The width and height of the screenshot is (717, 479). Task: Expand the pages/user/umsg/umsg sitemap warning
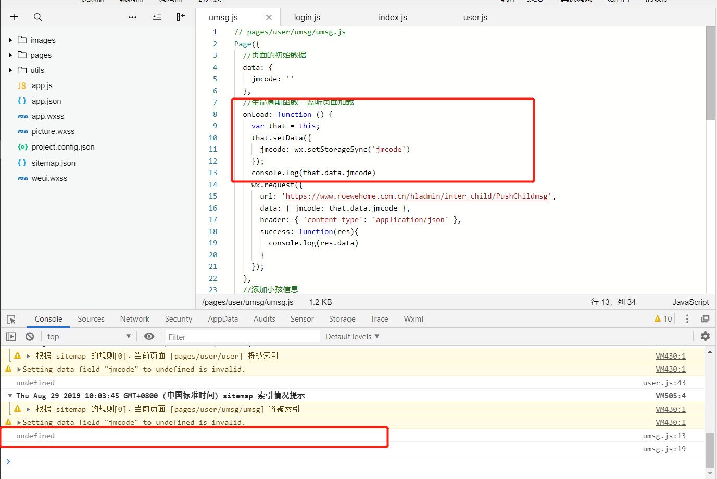click(x=28, y=409)
